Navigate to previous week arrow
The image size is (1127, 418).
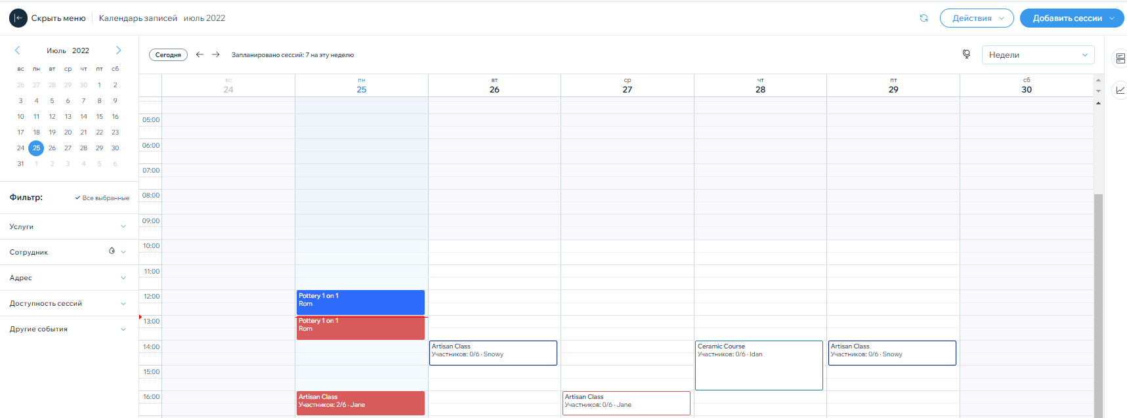pos(200,54)
